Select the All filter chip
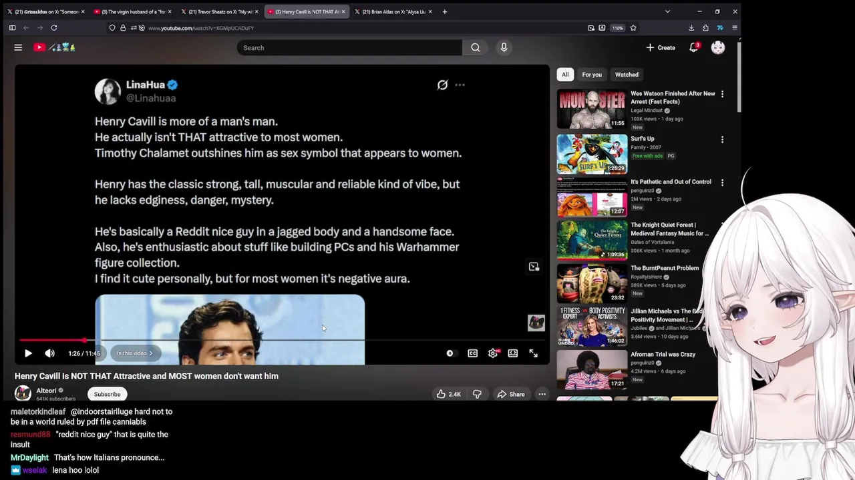 click(x=565, y=75)
